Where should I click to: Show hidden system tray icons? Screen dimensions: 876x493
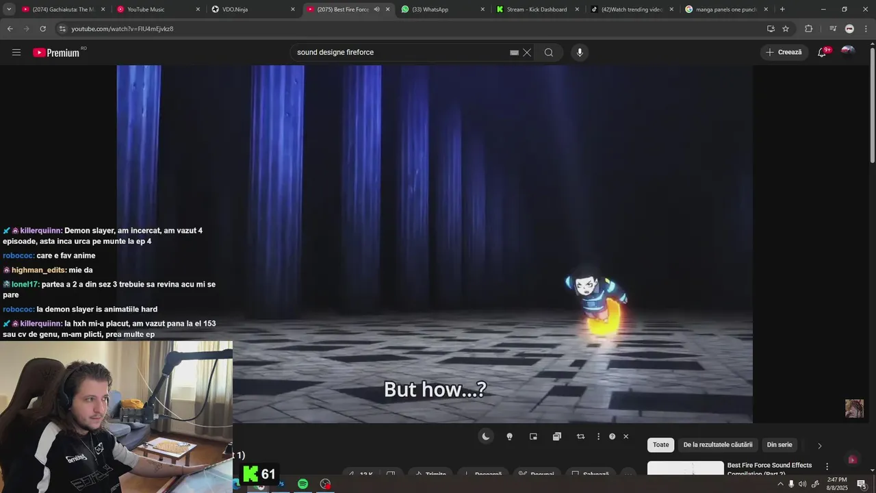[x=780, y=484]
